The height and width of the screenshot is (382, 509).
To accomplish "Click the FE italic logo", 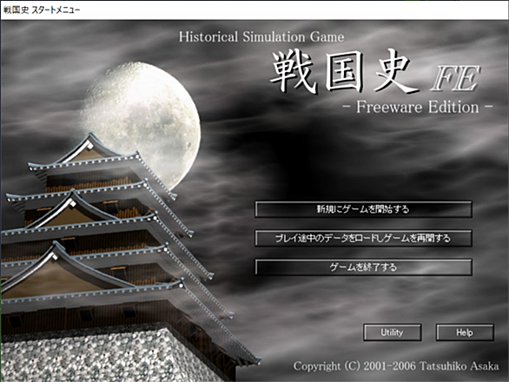I will [x=455, y=79].
